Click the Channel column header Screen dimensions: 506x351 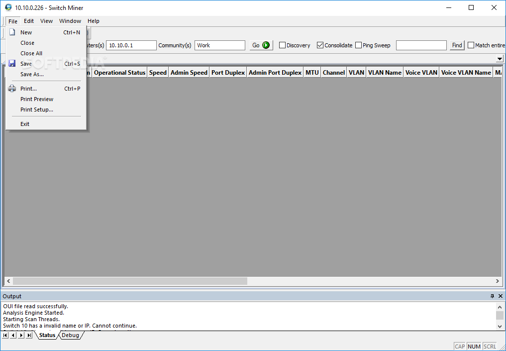pyautogui.click(x=334, y=73)
